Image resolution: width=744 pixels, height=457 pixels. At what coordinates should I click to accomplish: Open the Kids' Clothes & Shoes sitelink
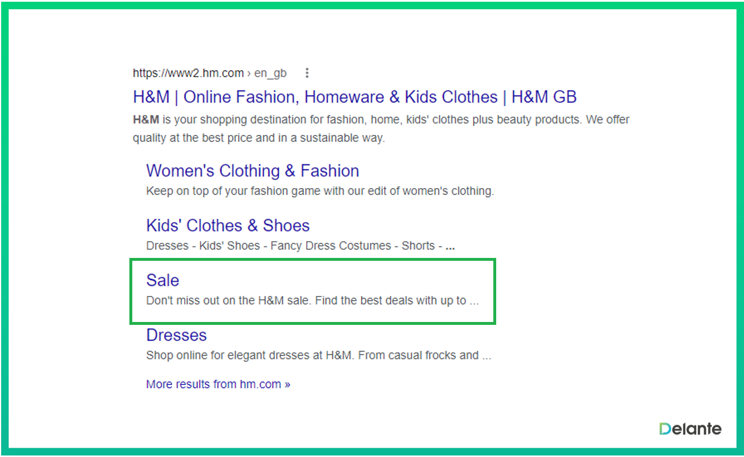228,226
